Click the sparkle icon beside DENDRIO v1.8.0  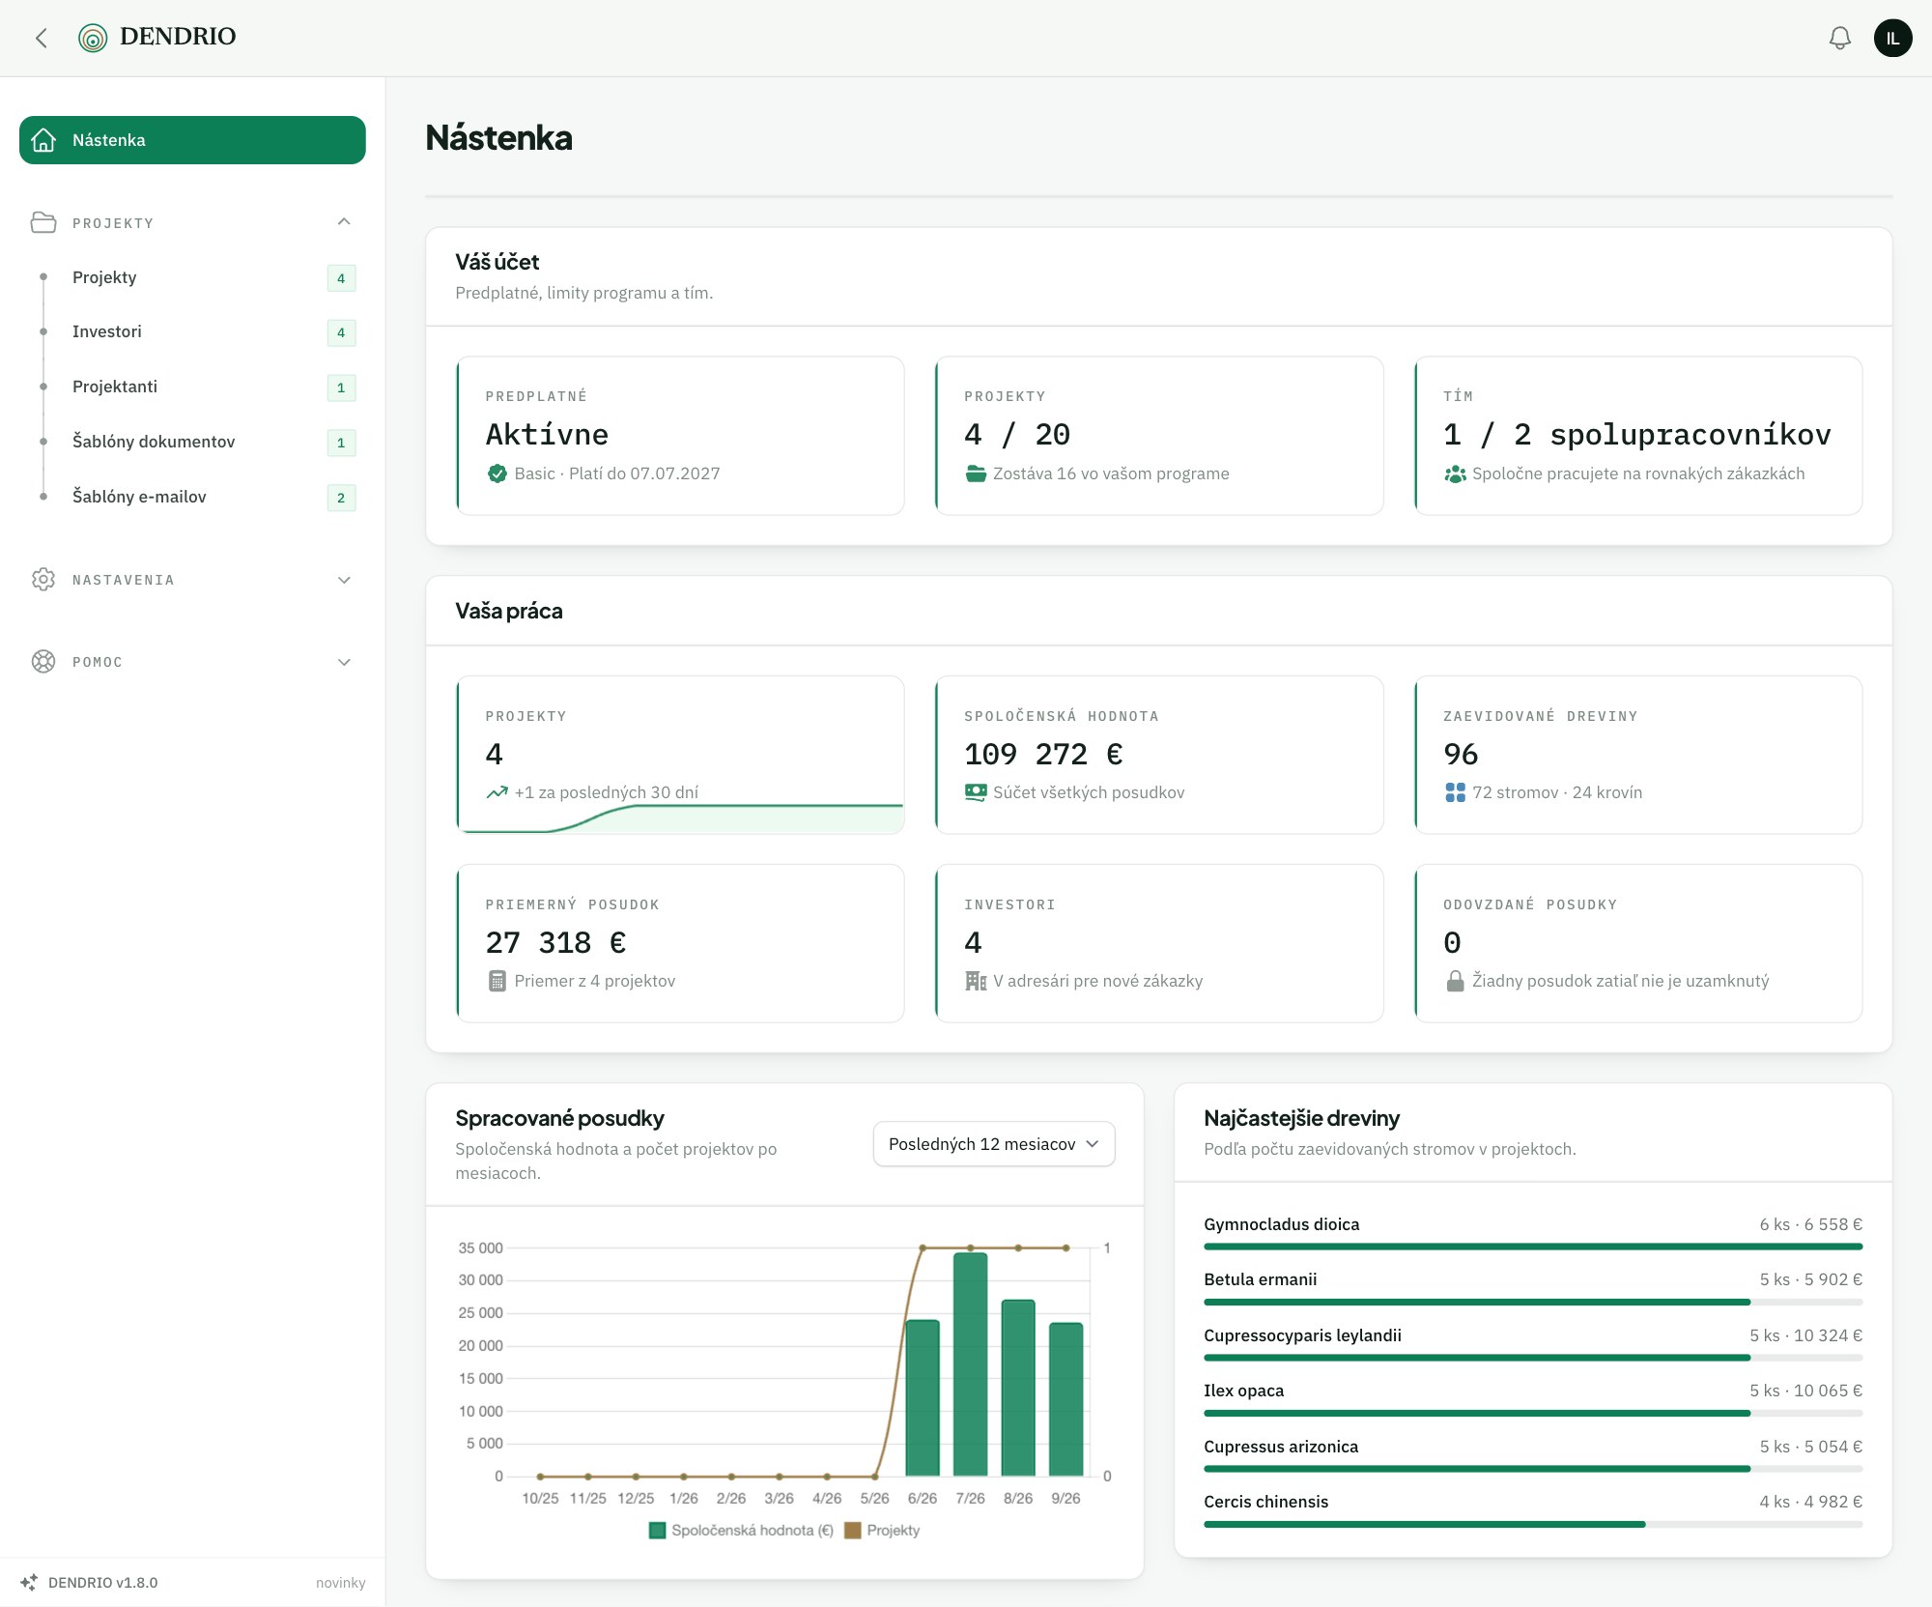tap(29, 1582)
